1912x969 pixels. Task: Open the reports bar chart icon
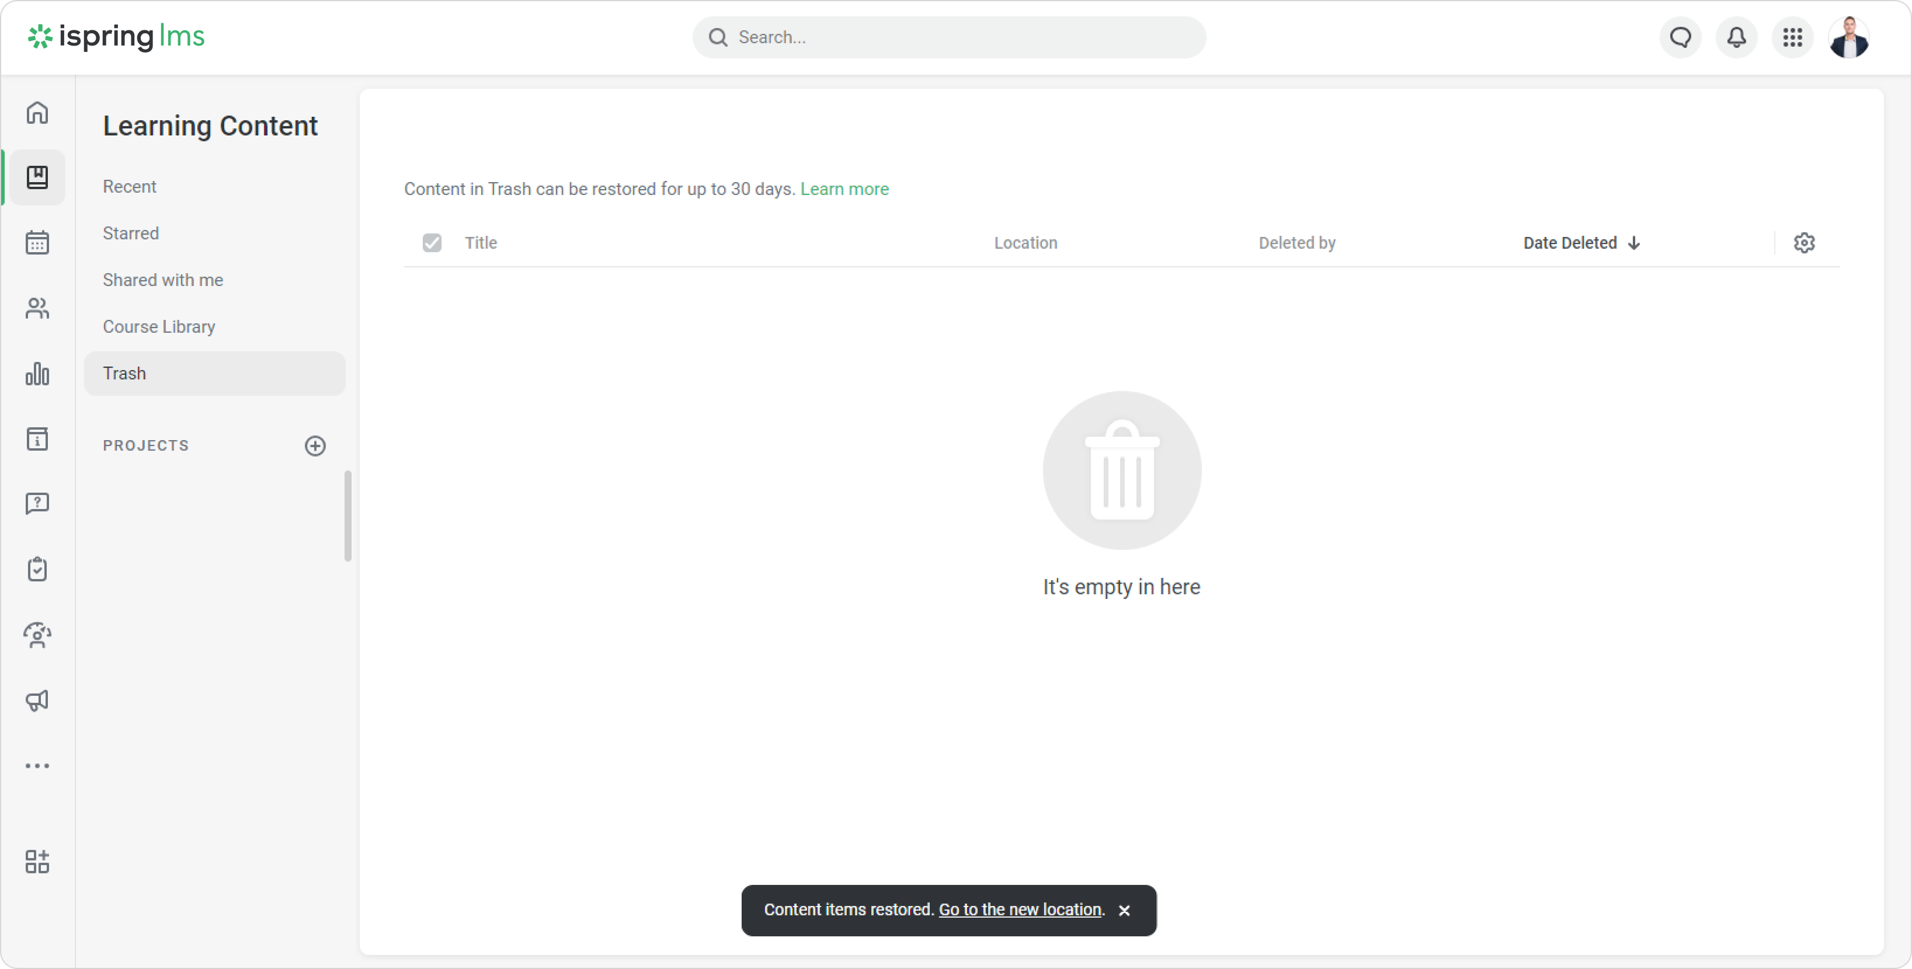[x=37, y=373]
